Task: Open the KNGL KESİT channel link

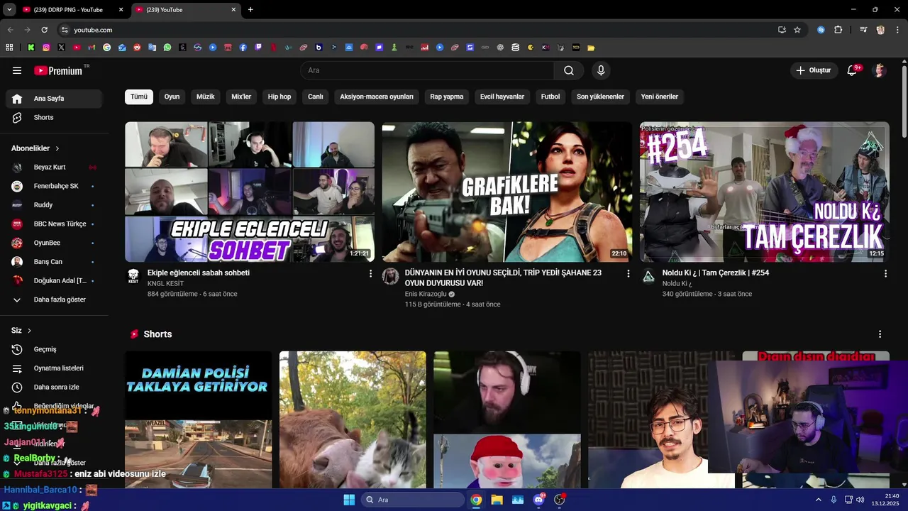Action: pos(165,283)
